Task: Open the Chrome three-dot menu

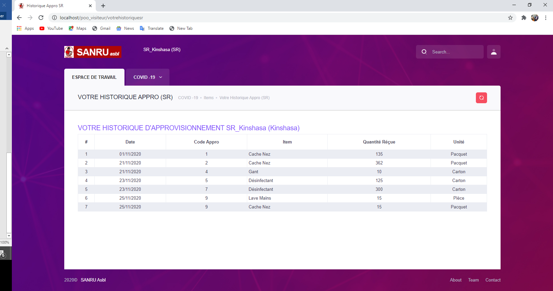Action: click(546, 18)
